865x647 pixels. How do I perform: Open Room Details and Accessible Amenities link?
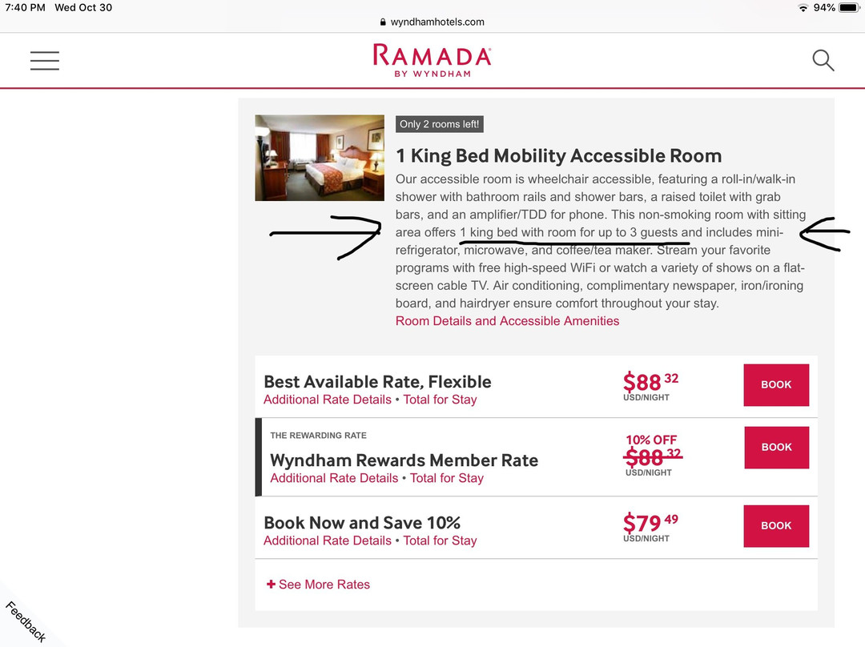(507, 321)
